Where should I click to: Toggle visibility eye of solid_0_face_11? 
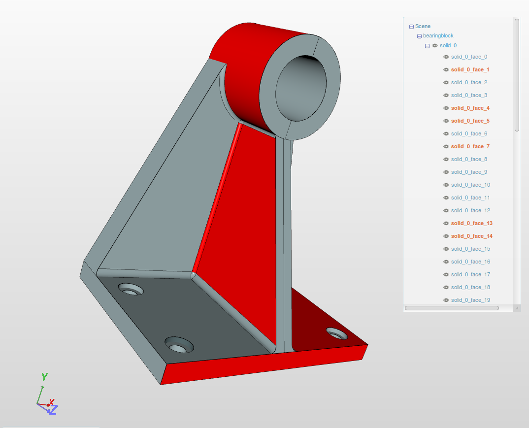(x=446, y=198)
